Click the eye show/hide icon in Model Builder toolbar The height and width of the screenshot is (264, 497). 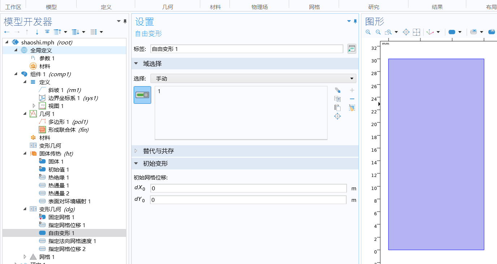[47, 32]
